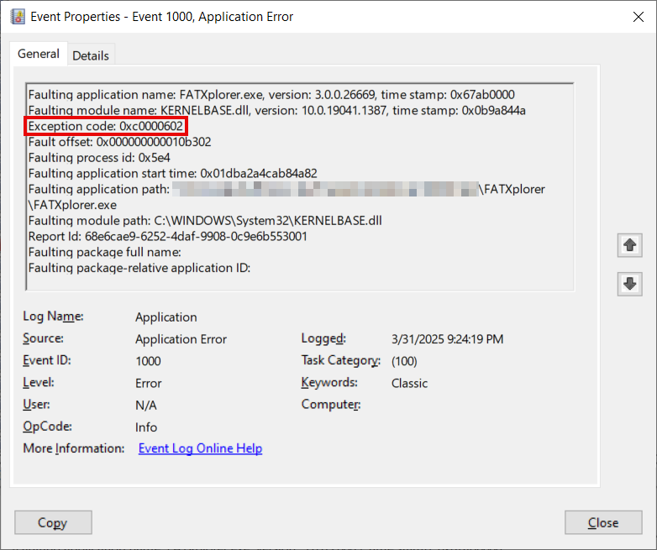The width and height of the screenshot is (657, 550).
Task: Close the Event Properties dialog
Action: coord(603,522)
